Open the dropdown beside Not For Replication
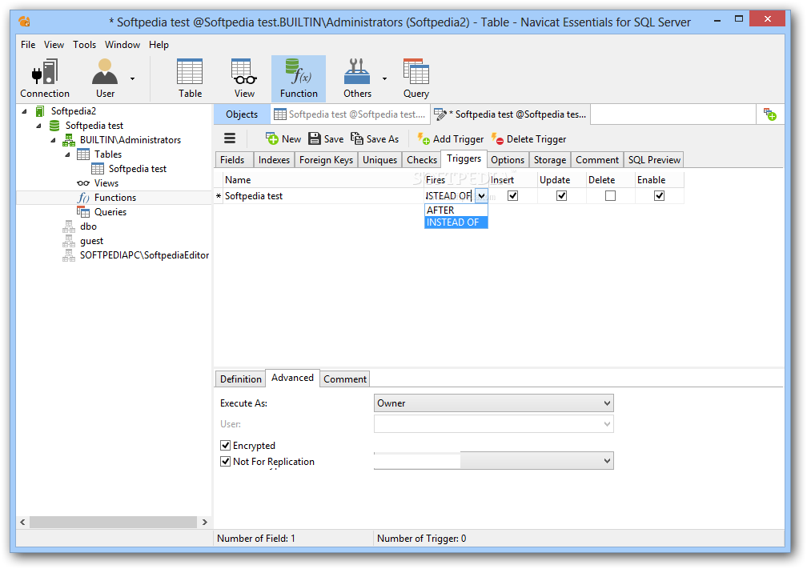Viewport: 807px width, 569px height. pos(493,460)
